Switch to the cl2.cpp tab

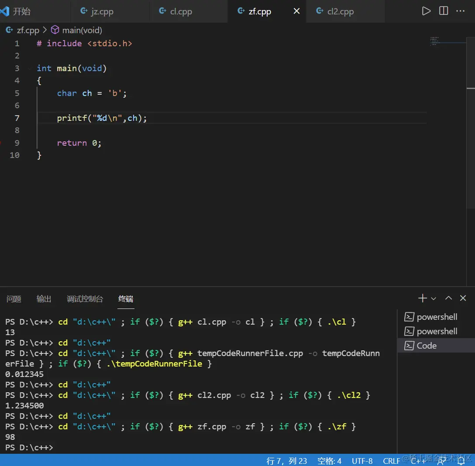pyautogui.click(x=340, y=12)
